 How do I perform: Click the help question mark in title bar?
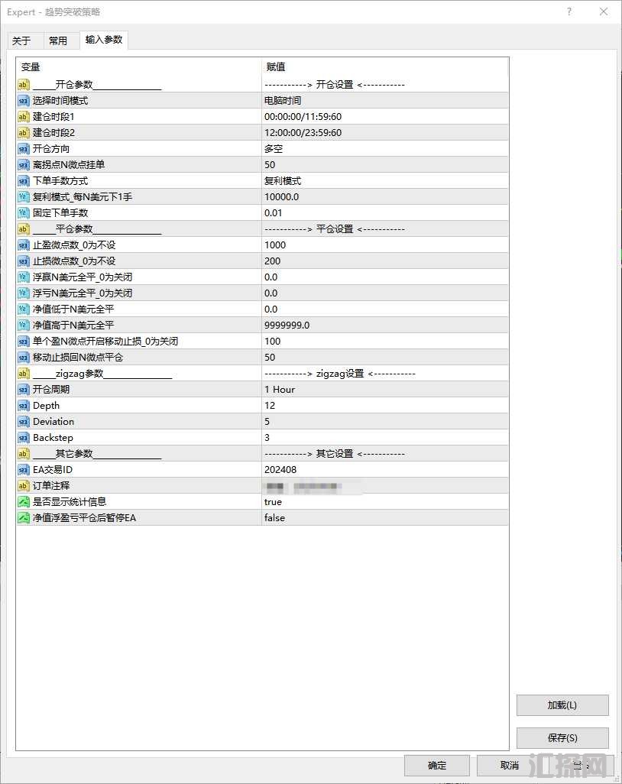[569, 11]
